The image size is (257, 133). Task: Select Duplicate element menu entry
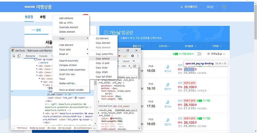click(71, 27)
